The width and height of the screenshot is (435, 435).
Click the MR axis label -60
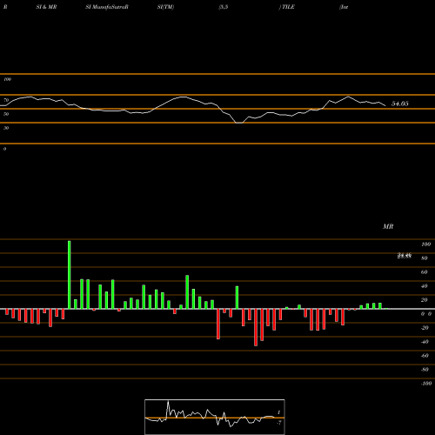coord(425,356)
